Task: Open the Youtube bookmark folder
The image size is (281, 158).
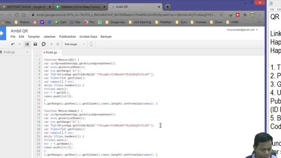Action: [x=198, y=22]
